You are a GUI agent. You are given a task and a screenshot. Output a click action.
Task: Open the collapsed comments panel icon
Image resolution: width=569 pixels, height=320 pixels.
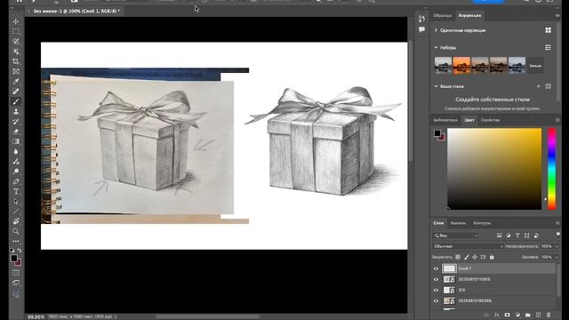421,29
